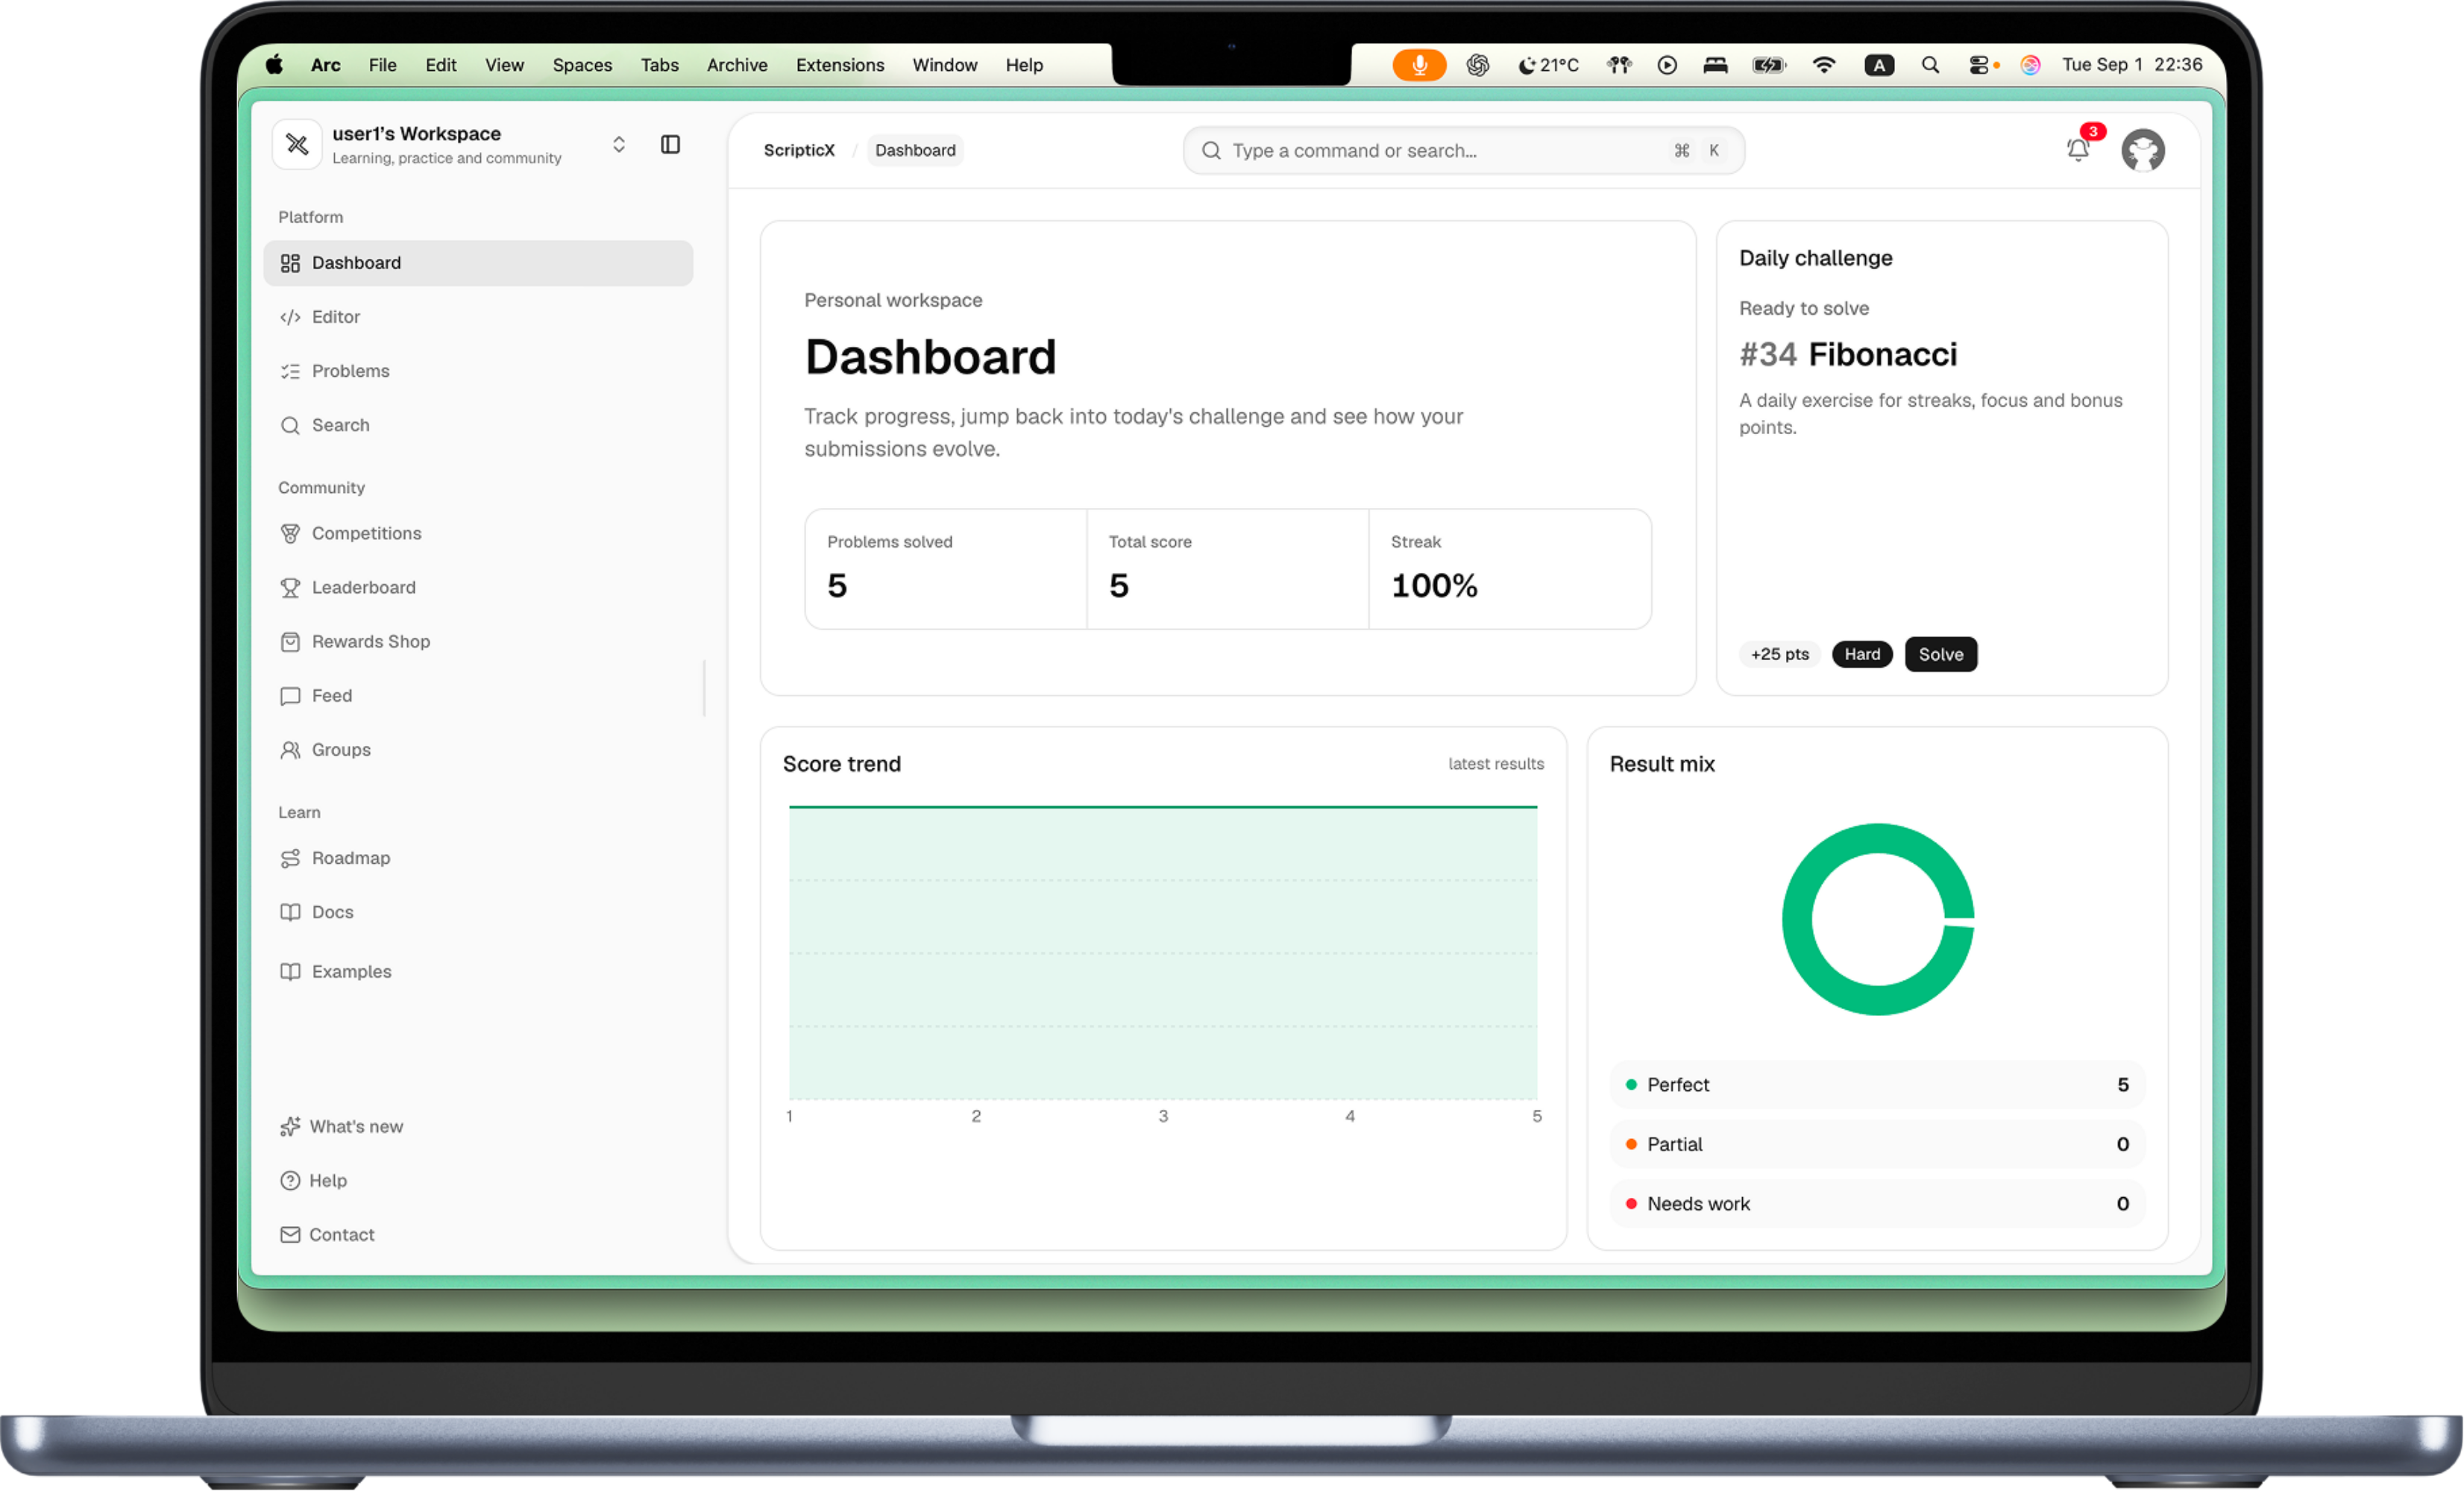Open notifications bell with 3 badge

pyautogui.click(x=2078, y=149)
